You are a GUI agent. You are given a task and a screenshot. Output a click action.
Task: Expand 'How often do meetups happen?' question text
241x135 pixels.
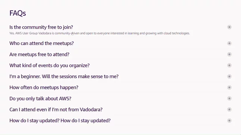click(x=44, y=87)
